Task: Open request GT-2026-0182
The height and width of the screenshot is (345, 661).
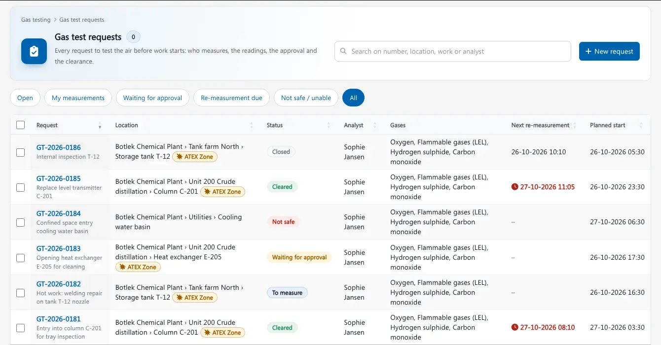Action: click(59, 284)
